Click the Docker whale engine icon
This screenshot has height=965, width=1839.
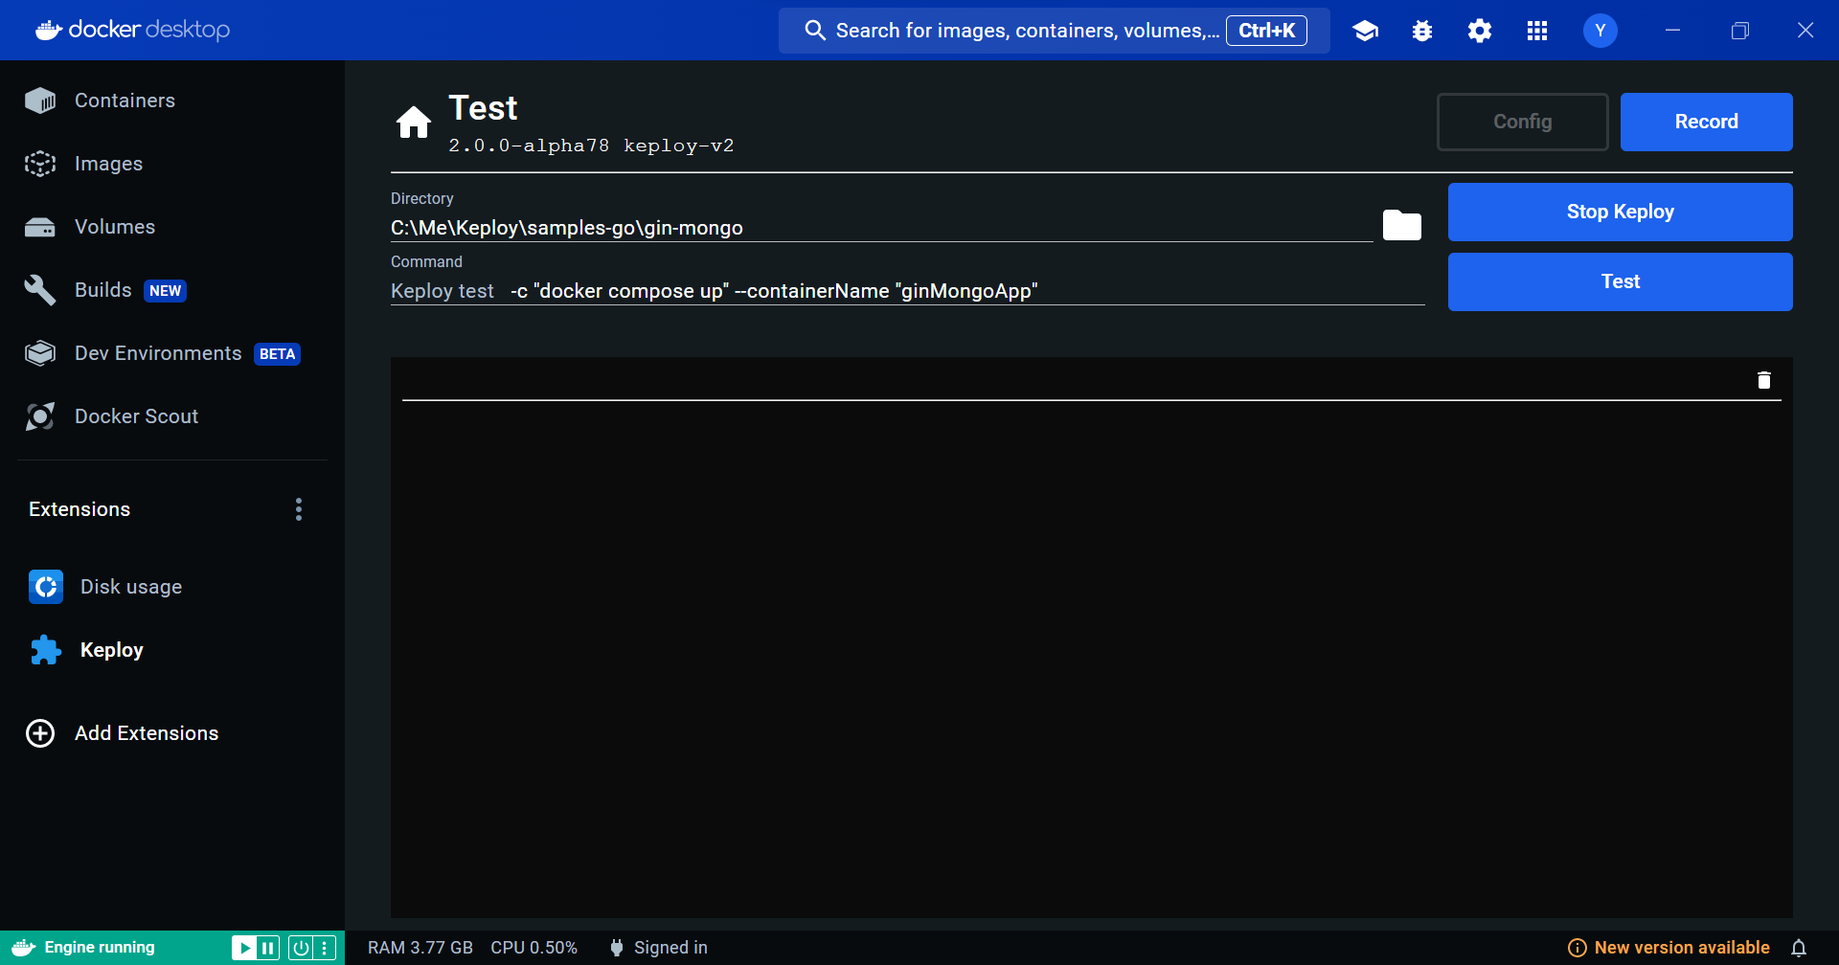pyautogui.click(x=24, y=948)
